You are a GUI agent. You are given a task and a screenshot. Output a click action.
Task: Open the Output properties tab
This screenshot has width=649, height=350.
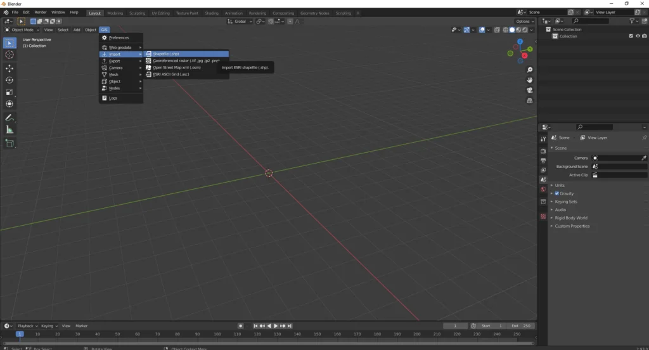(x=543, y=160)
